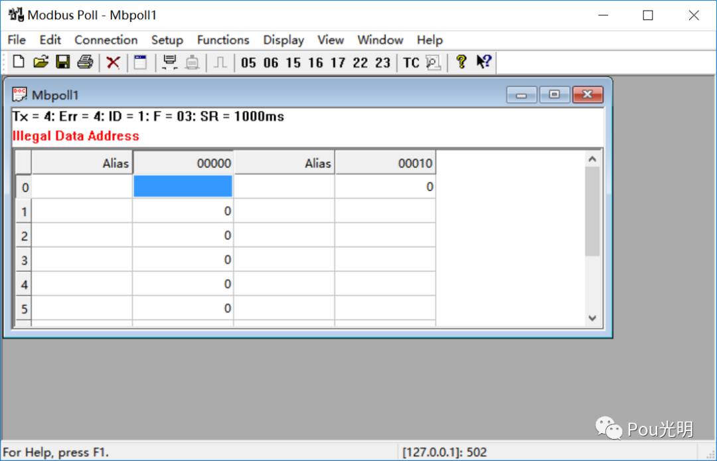Open the Connection menu

coord(106,41)
